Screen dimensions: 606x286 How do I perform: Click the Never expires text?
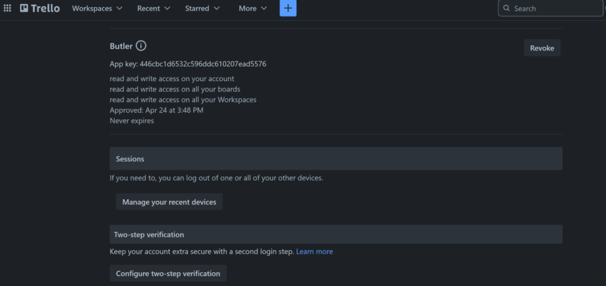[132, 121]
